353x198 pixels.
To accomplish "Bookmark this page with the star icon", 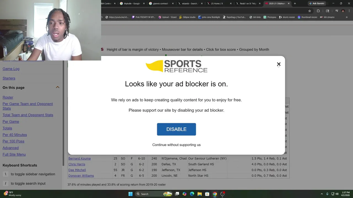I will (309, 11).
